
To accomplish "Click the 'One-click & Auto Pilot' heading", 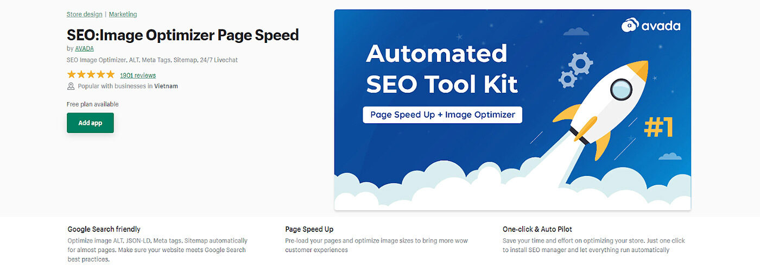I will point(537,229).
